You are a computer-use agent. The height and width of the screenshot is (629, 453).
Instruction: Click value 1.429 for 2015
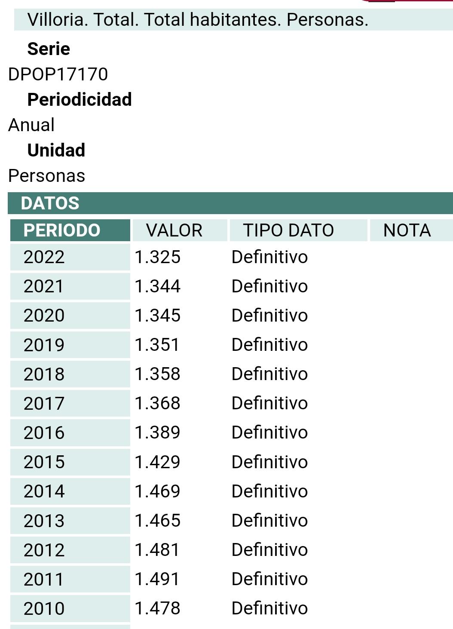(157, 462)
